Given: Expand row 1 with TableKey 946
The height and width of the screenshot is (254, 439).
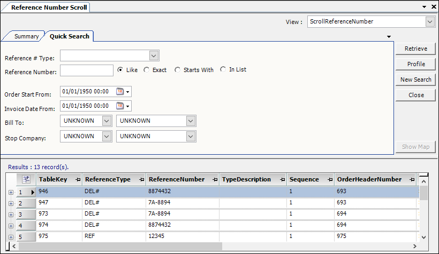Looking at the screenshot, I should [11, 192].
